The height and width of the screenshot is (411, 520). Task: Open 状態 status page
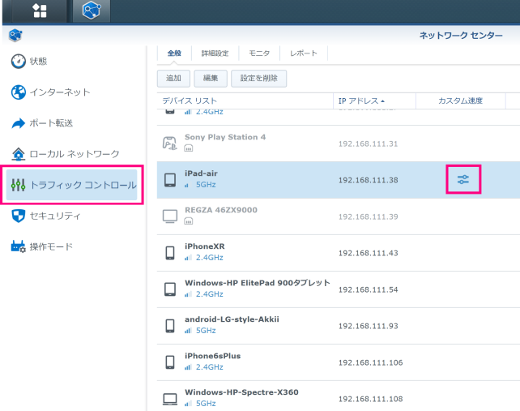coord(29,61)
